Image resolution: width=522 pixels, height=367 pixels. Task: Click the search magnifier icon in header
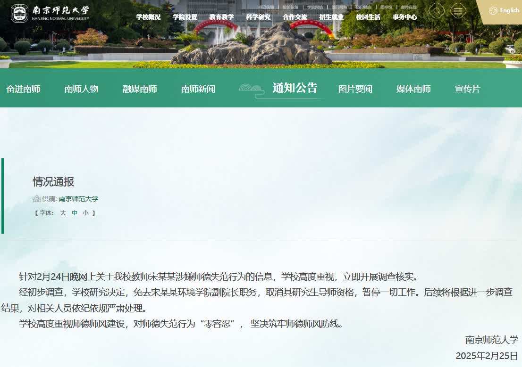(x=437, y=11)
